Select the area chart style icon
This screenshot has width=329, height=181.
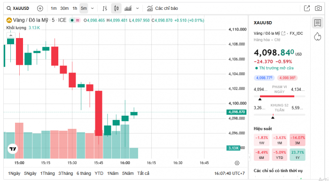pyautogui.click(x=128, y=8)
